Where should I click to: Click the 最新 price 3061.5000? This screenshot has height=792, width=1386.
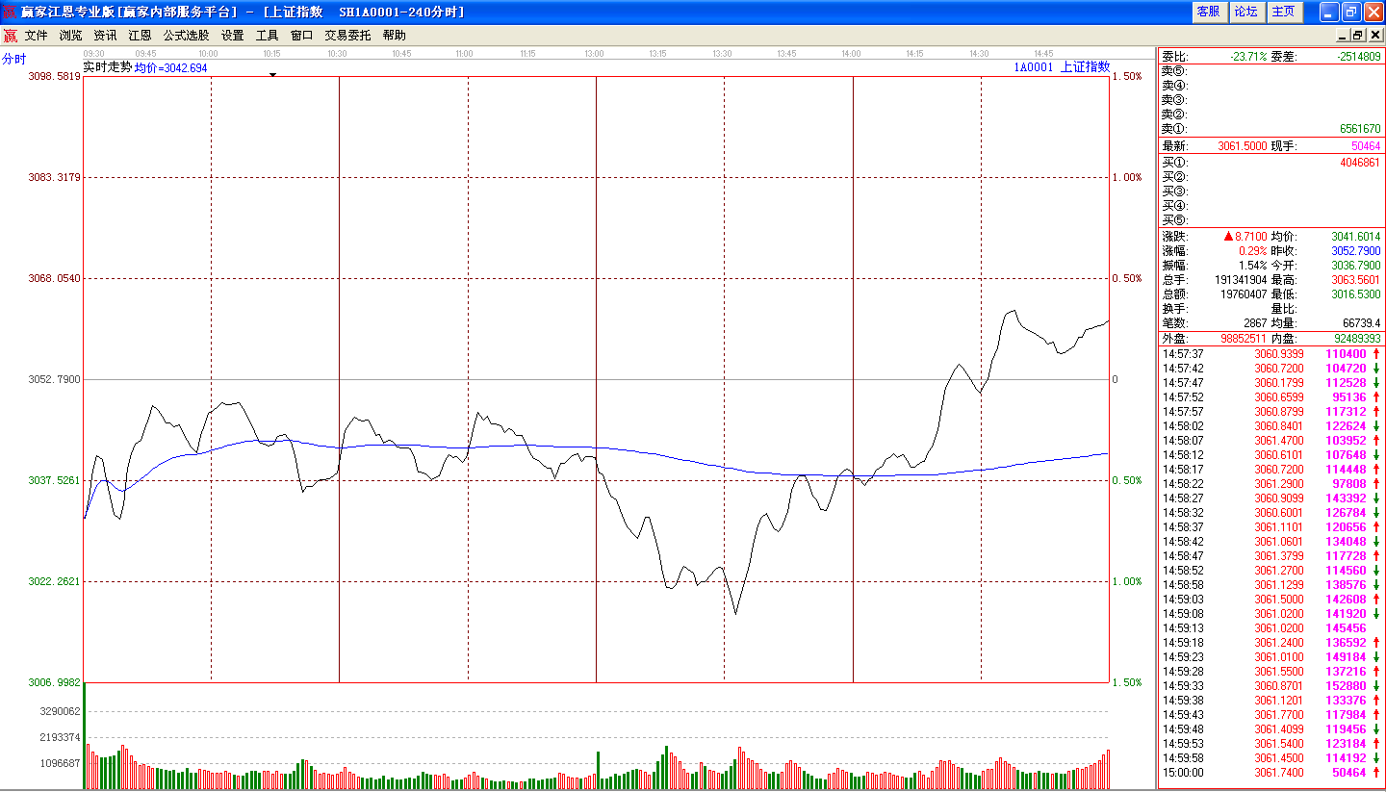pyautogui.click(x=1242, y=146)
